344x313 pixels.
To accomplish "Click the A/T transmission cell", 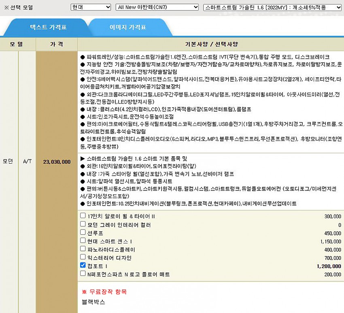I will [x=27, y=161].
